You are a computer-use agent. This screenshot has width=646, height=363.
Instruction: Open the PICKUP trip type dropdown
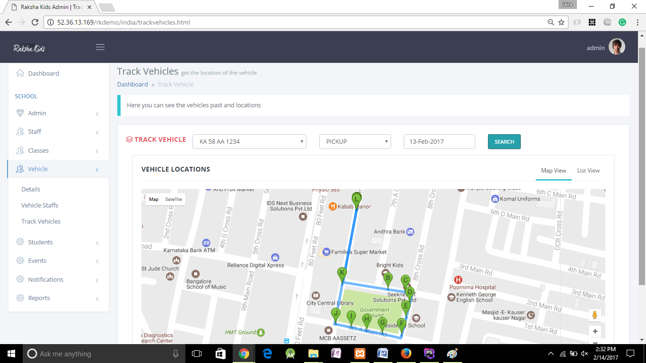click(x=355, y=142)
